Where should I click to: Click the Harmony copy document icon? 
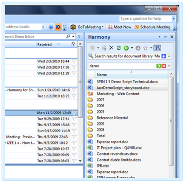coord(104,48)
